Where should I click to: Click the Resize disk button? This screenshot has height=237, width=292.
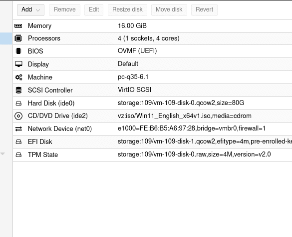[x=128, y=9]
